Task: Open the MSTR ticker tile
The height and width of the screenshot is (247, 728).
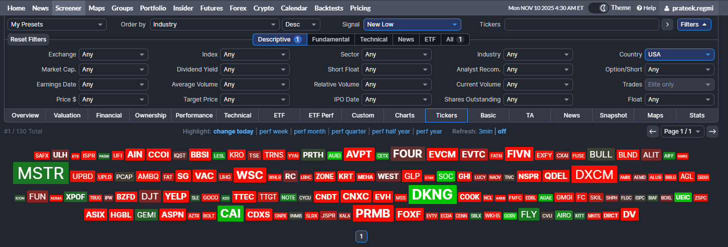Action: 41,173
